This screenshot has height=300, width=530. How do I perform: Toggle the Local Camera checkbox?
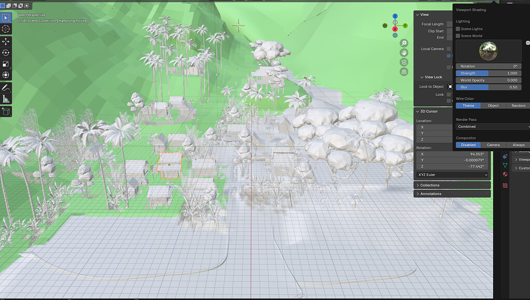[x=449, y=49]
